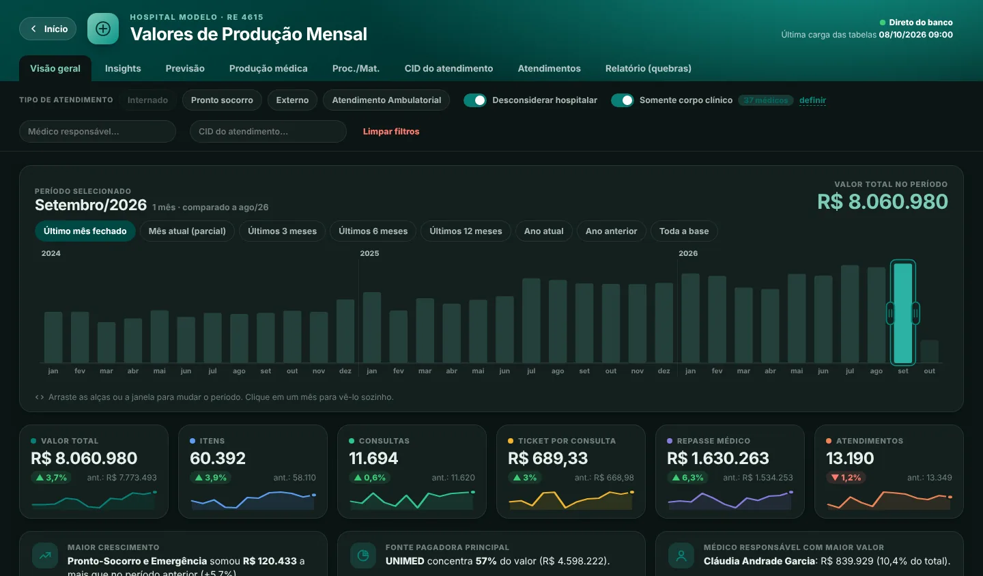Image resolution: width=983 pixels, height=576 pixels.
Task: Click the green status dot by Direto do banco
Action: (883, 23)
